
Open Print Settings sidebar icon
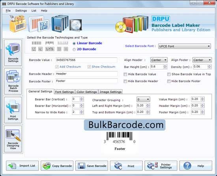coord(13,110)
